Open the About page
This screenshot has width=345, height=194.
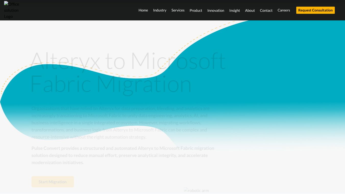[x=250, y=10]
